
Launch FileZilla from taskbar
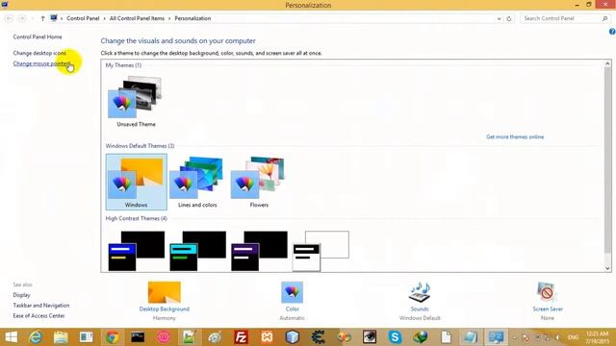[x=241, y=337]
